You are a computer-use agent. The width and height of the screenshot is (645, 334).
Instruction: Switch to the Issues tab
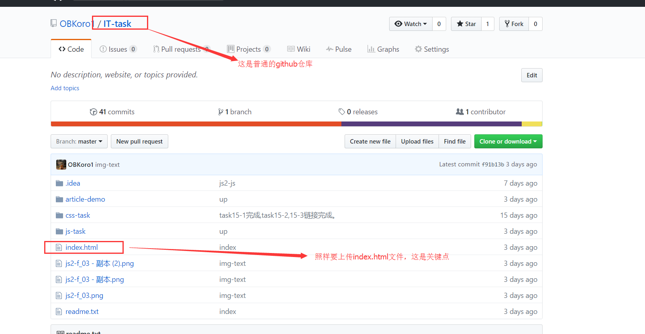[118, 49]
